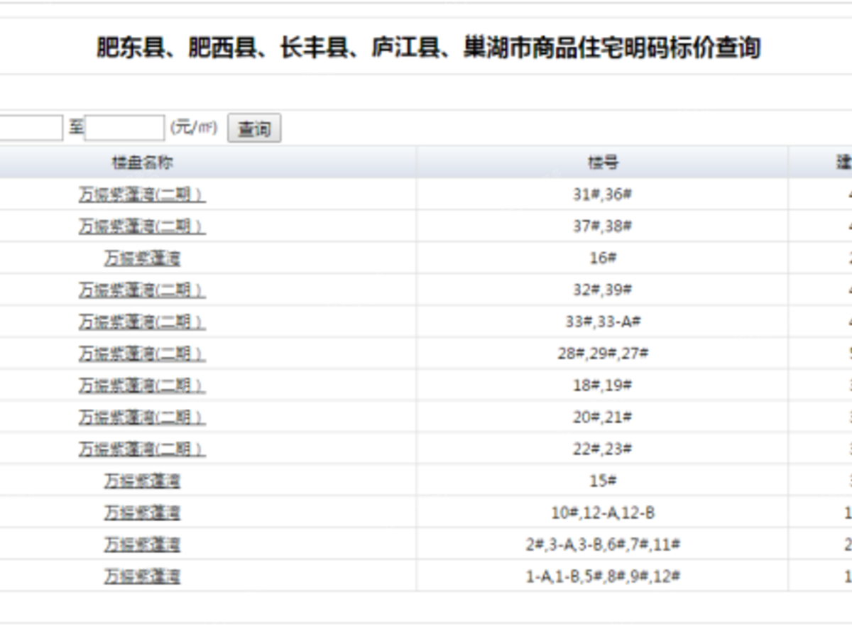Click the (元/㎡) unit label
852x639 pixels.
(194, 128)
